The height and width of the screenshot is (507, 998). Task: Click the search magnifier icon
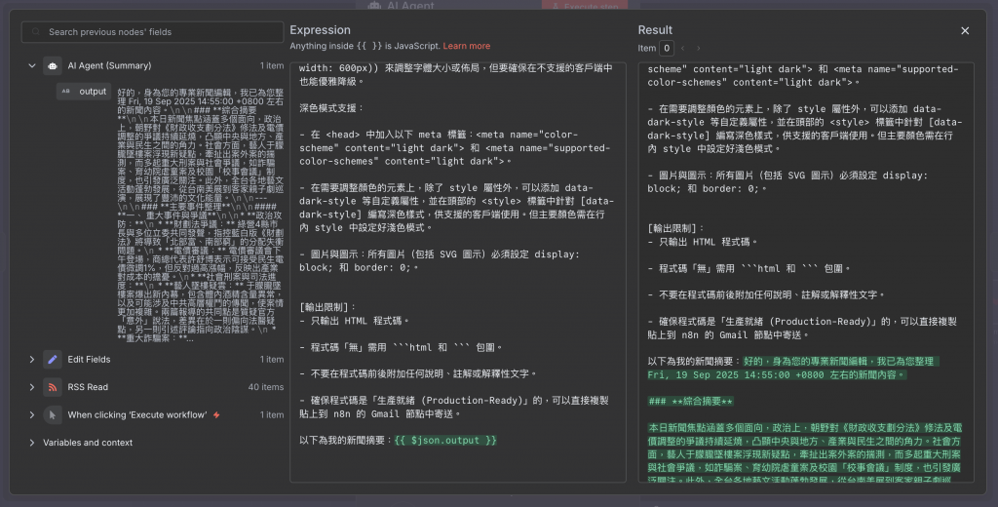coord(36,32)
